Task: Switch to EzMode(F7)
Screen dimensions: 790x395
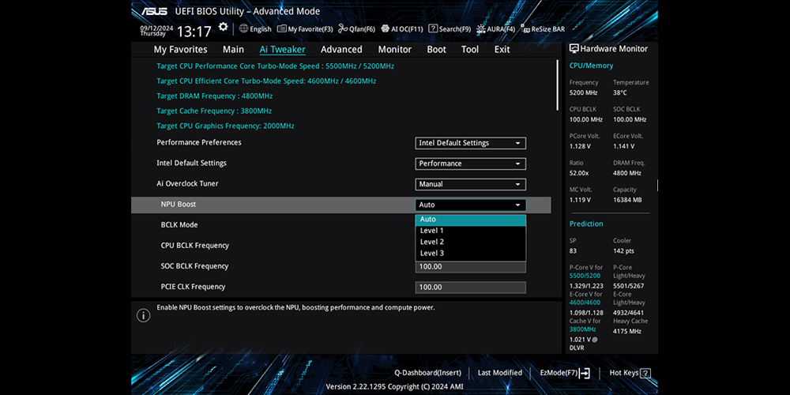Action: [x=565, y=373]
